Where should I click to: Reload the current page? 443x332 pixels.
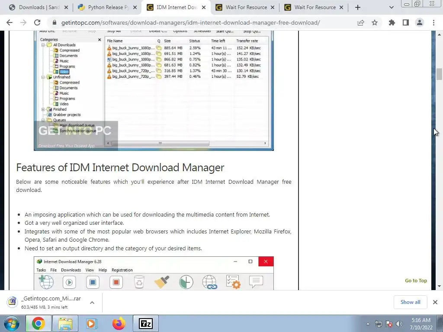point(37,22)
